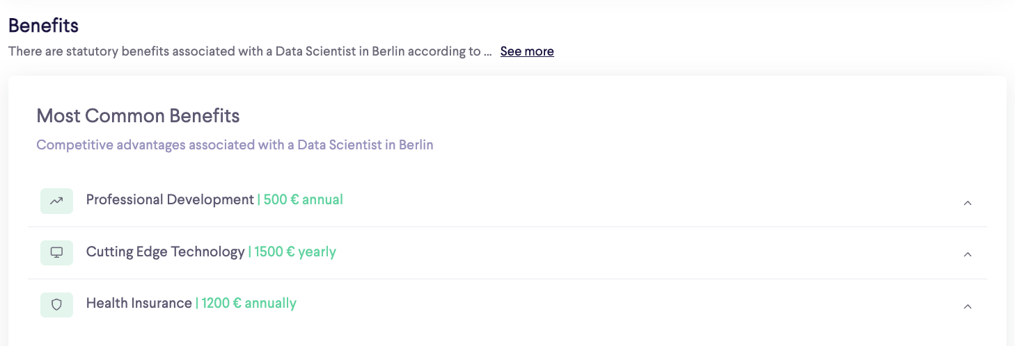1015x346 pixels.
Task: Click the Cutting Edge Technology monitor icon
Action: tap(56, 252)
